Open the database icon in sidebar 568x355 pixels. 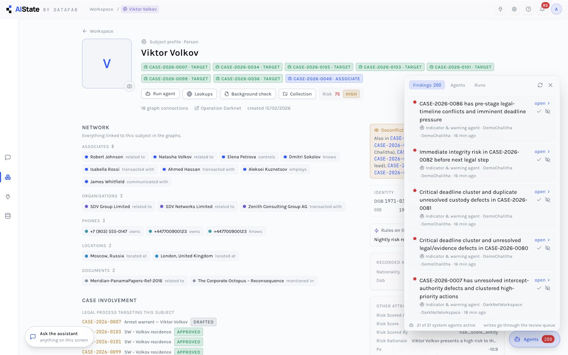tap(8, 216)
